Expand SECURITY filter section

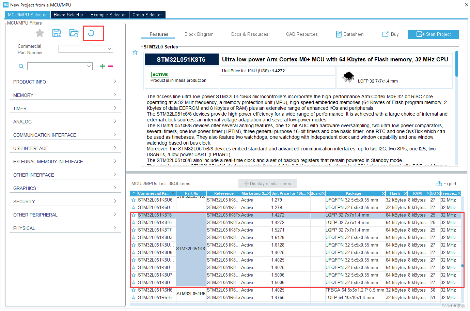click(65, 201)
